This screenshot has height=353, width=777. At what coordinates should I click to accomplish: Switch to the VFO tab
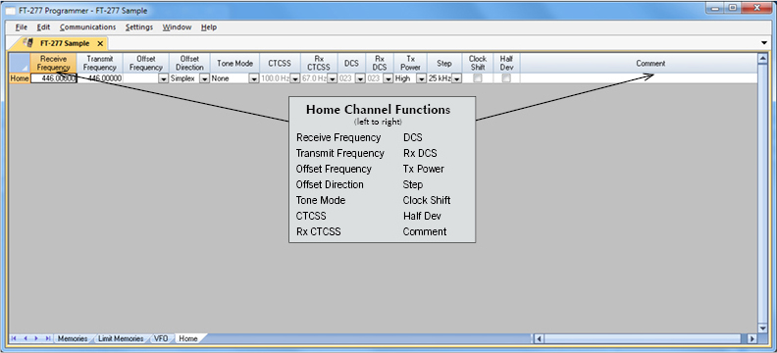161,338
